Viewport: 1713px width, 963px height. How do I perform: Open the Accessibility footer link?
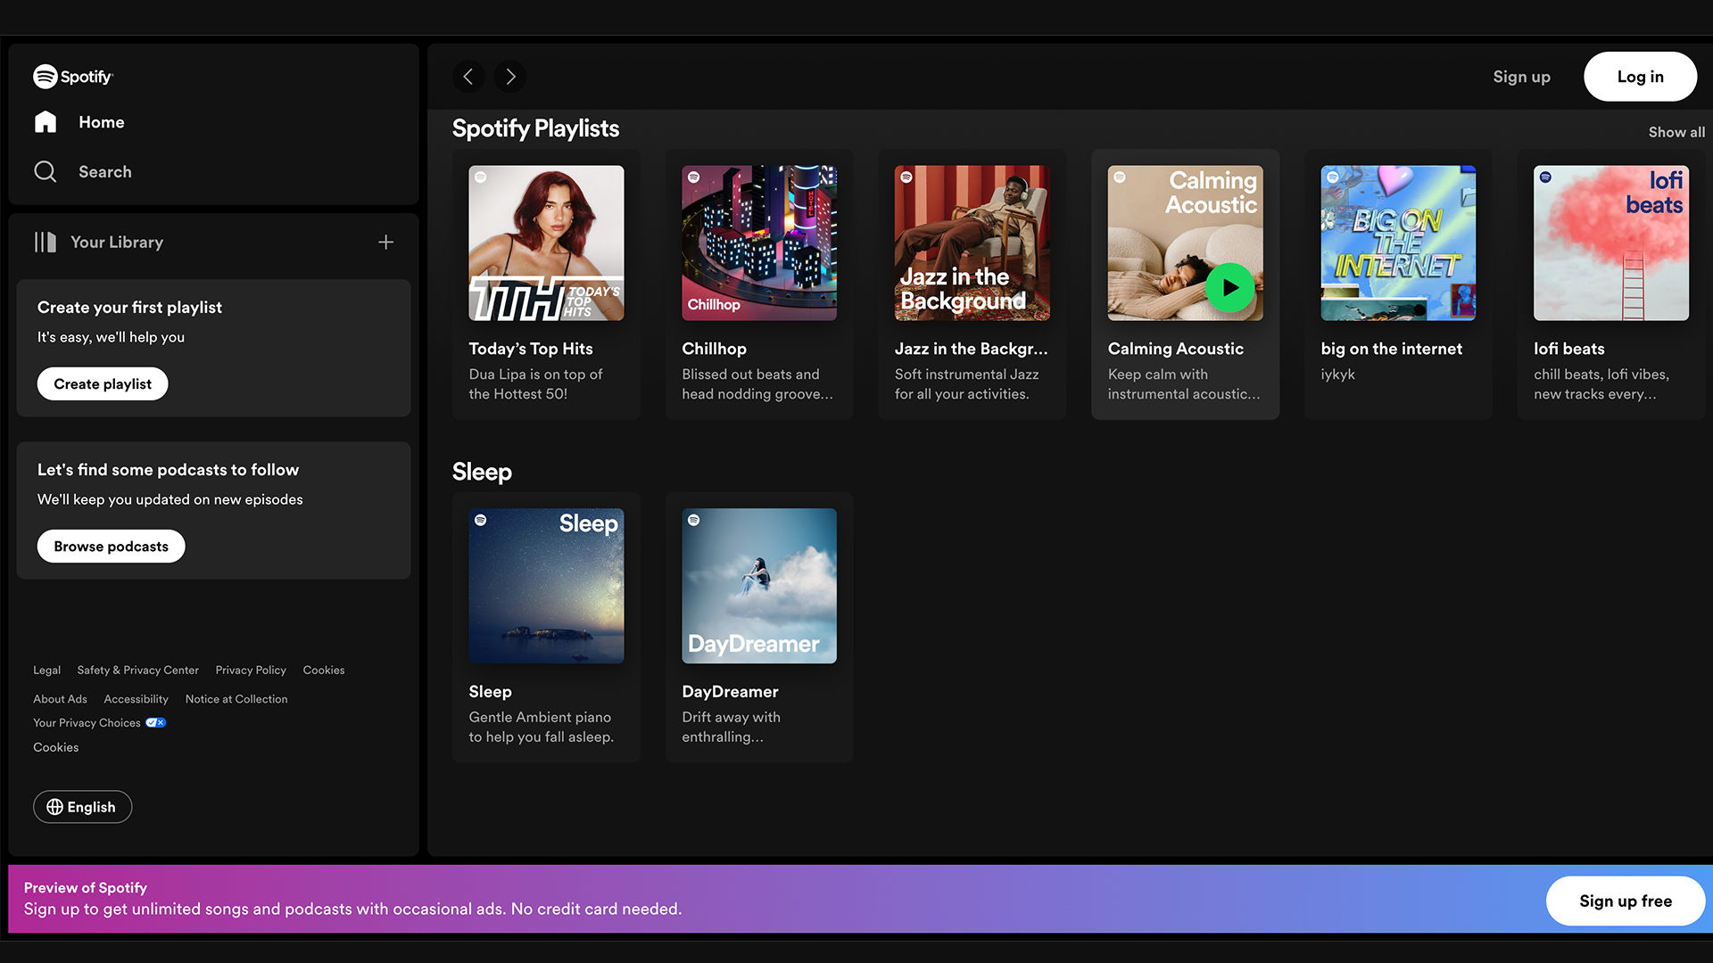[136, 699]
